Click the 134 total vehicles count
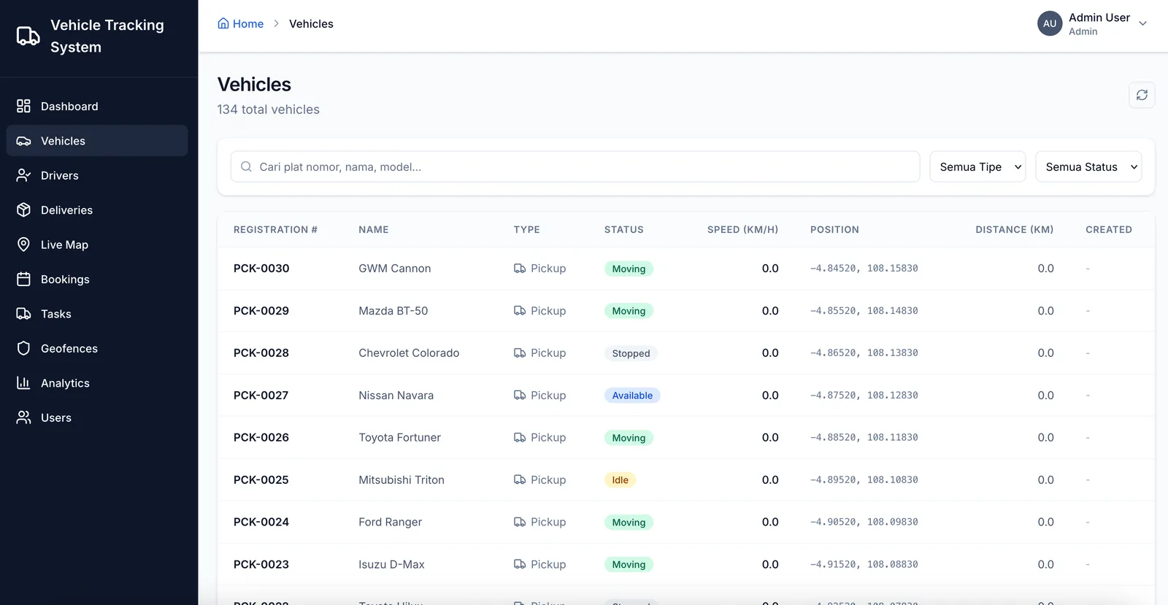Viewport: 1168px width, 605px height. (269, 109)
